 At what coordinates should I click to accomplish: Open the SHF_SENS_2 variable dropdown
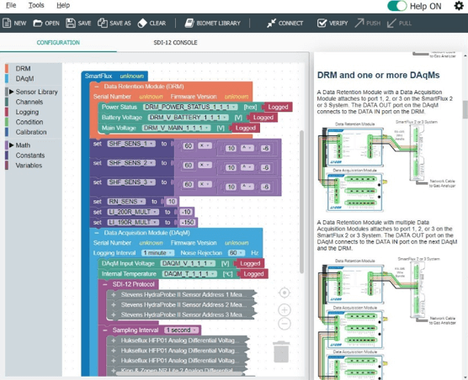tap(131, 163)
